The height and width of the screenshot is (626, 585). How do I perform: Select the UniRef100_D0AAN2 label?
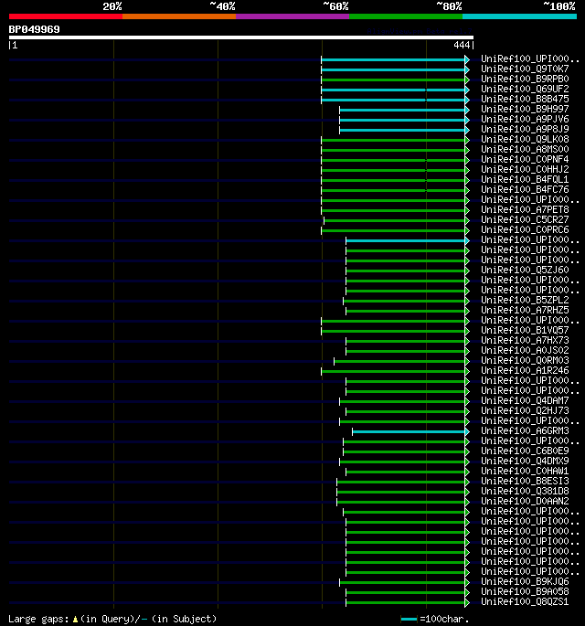(525, 501)
